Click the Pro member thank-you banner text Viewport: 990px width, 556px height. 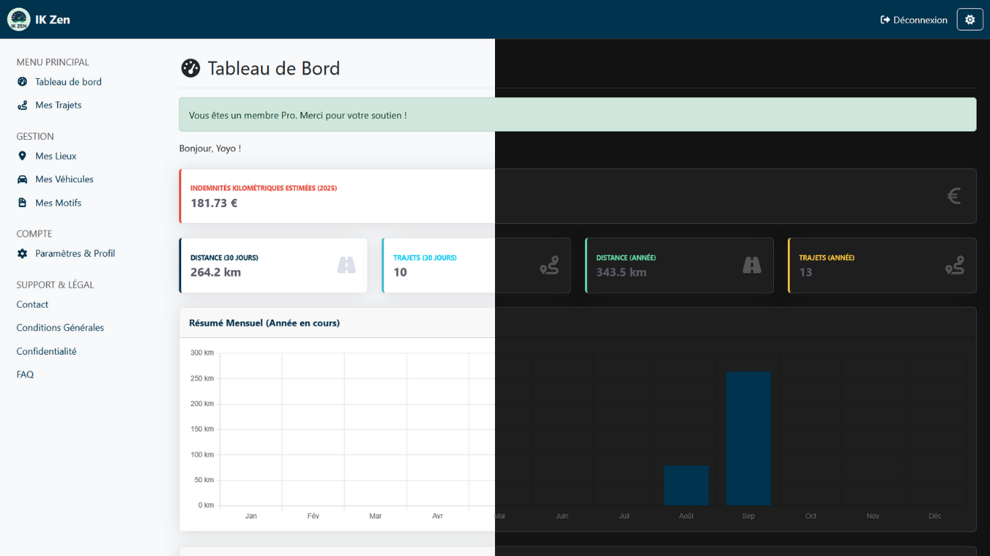298,115
